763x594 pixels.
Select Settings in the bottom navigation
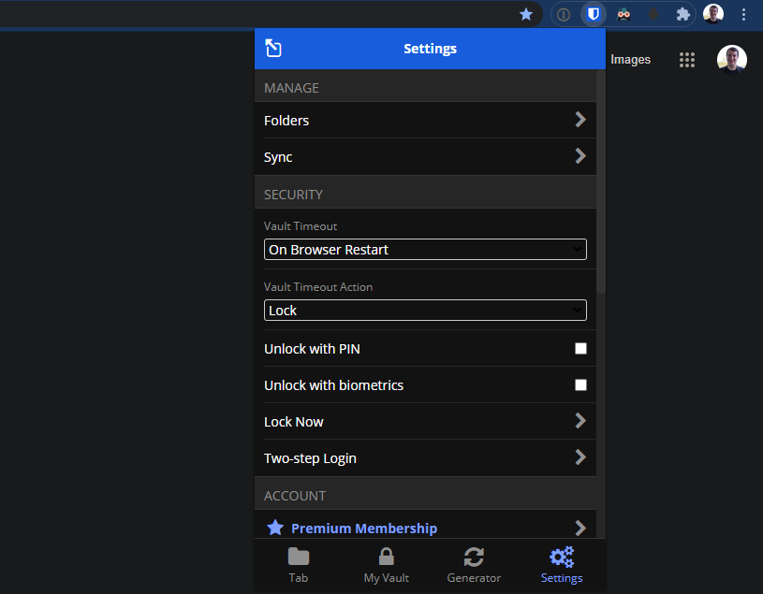[x=561, y=565]
